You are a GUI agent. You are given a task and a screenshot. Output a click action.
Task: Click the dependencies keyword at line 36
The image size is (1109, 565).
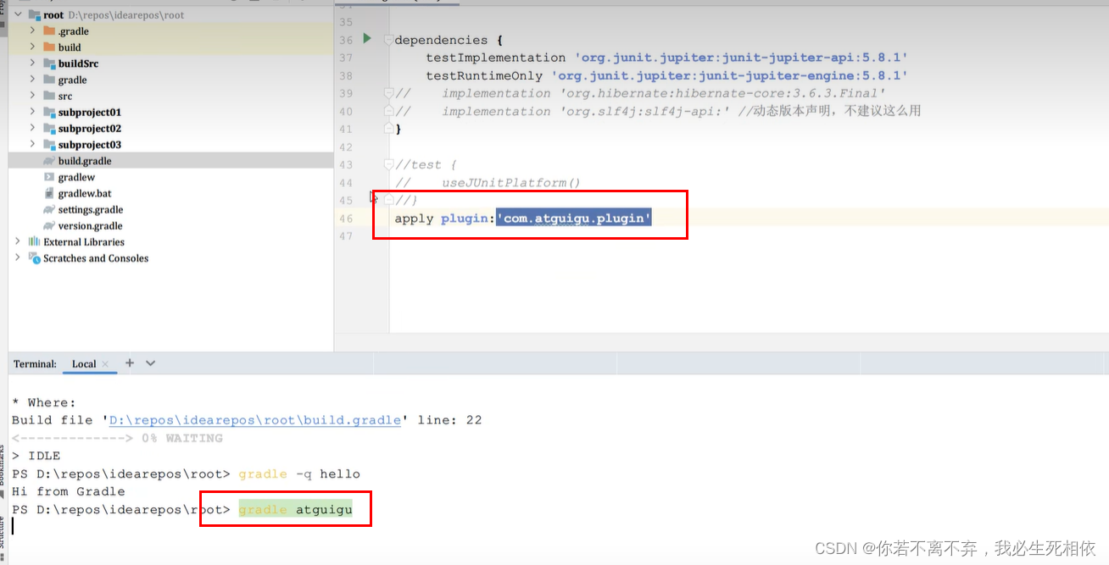441,40
